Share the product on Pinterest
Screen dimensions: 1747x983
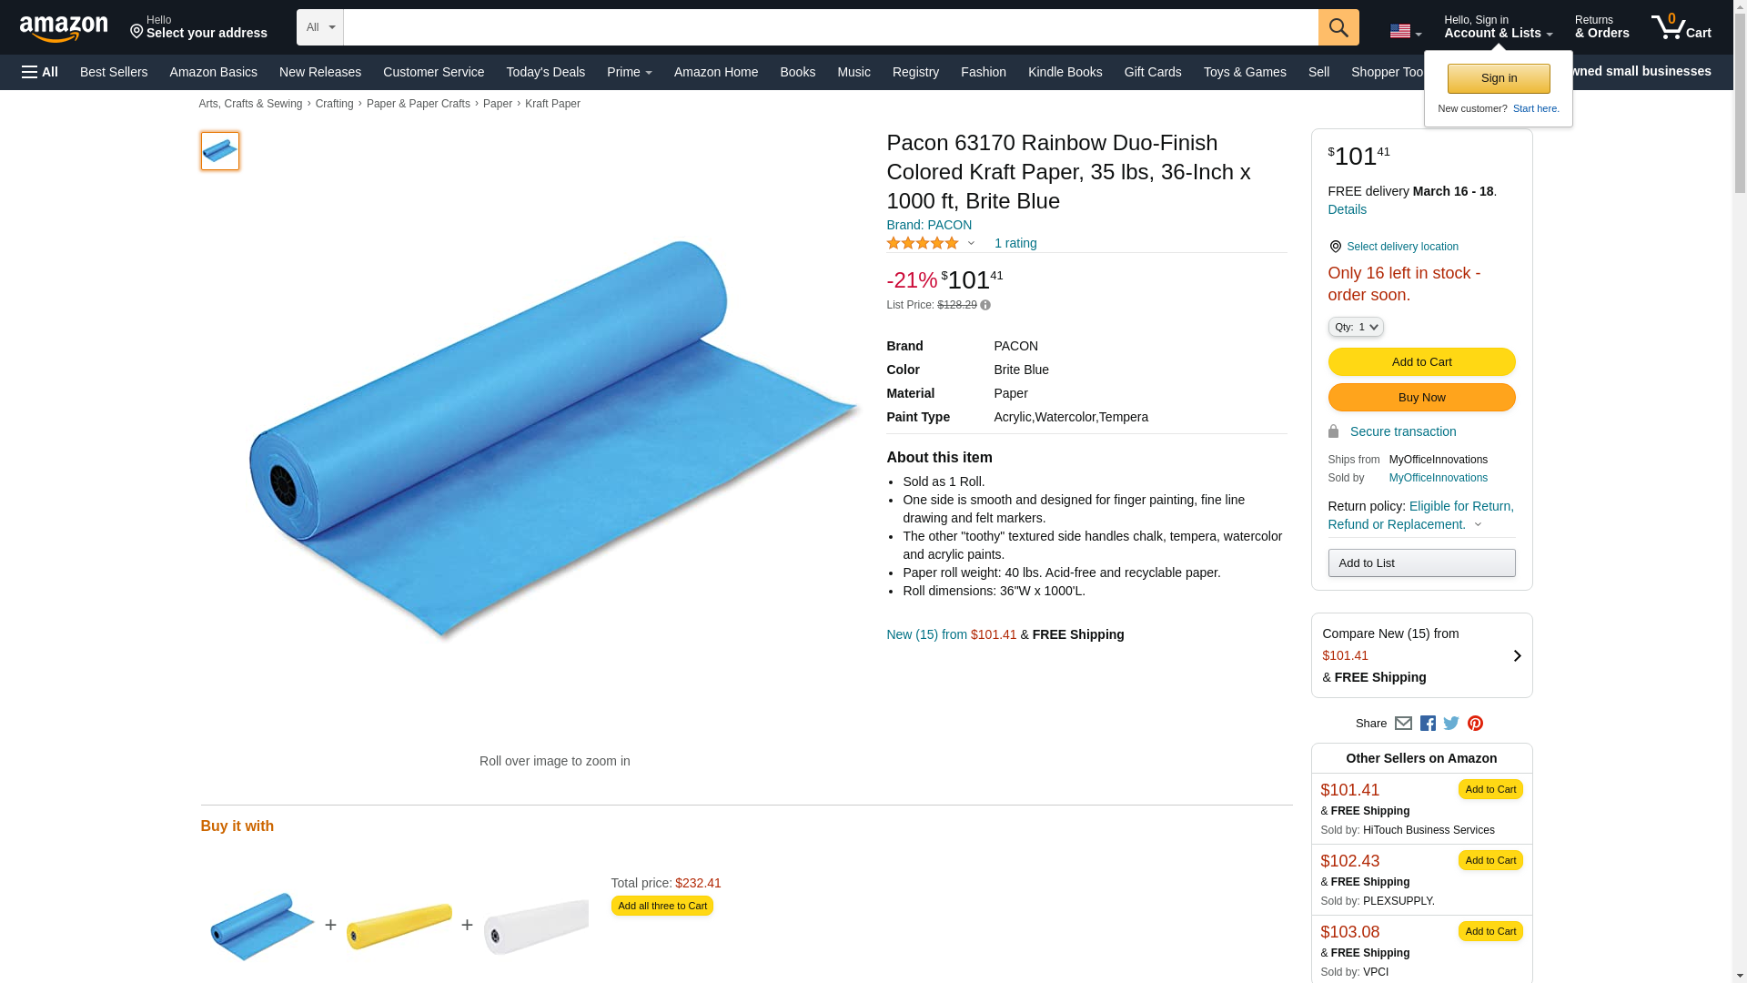pyautogui.click(x=1475, y=724)
